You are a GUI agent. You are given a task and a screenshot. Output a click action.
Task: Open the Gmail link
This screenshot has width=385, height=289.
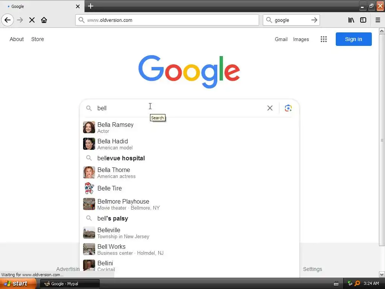[x=281, y=39]
